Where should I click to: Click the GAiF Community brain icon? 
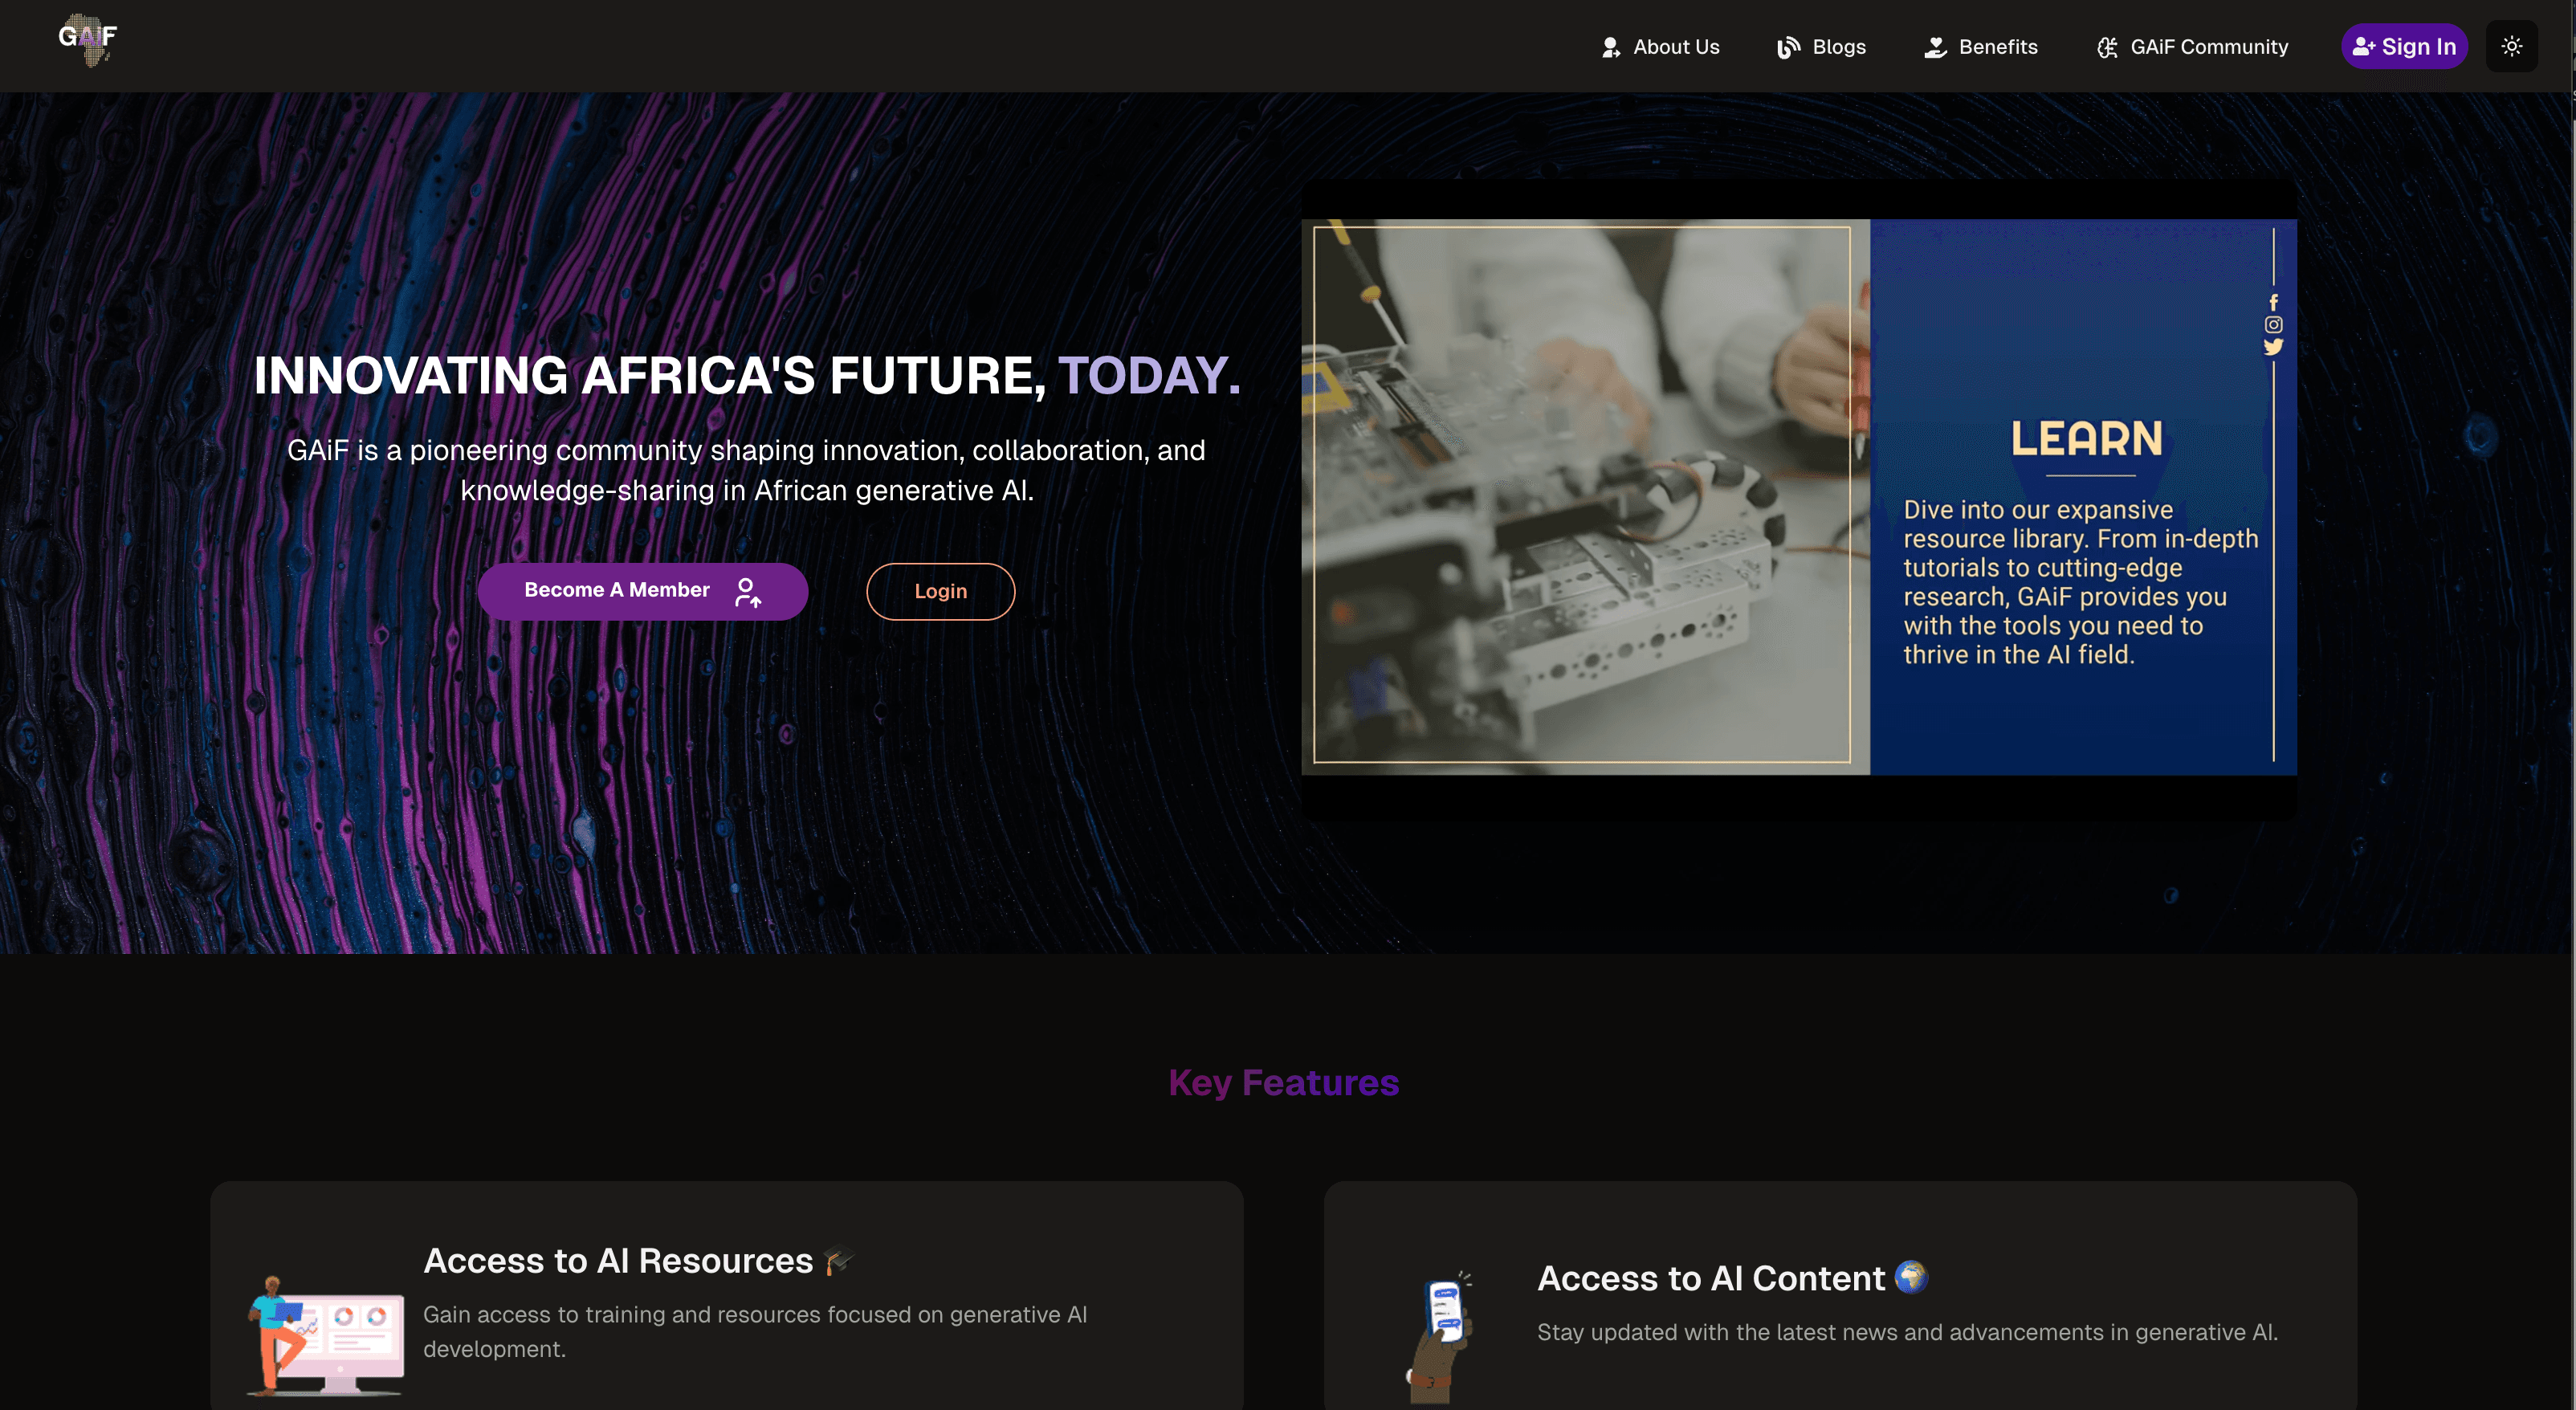[x=2107, y=47]
